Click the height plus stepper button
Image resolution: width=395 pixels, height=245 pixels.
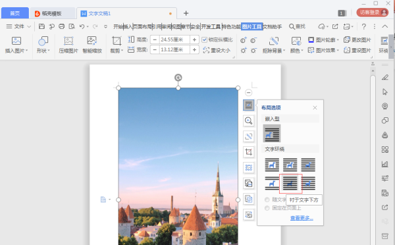click(x=194, y=40)
